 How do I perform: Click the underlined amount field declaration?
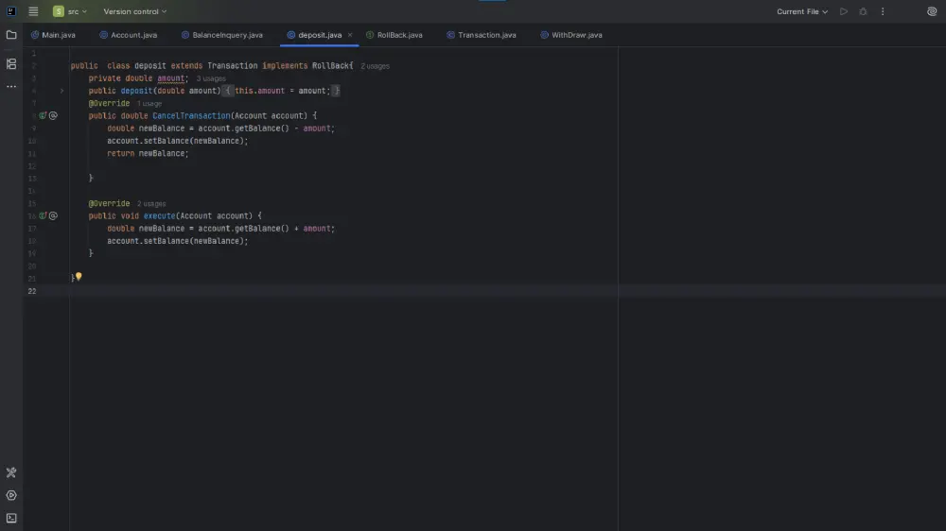coord(170,78)
